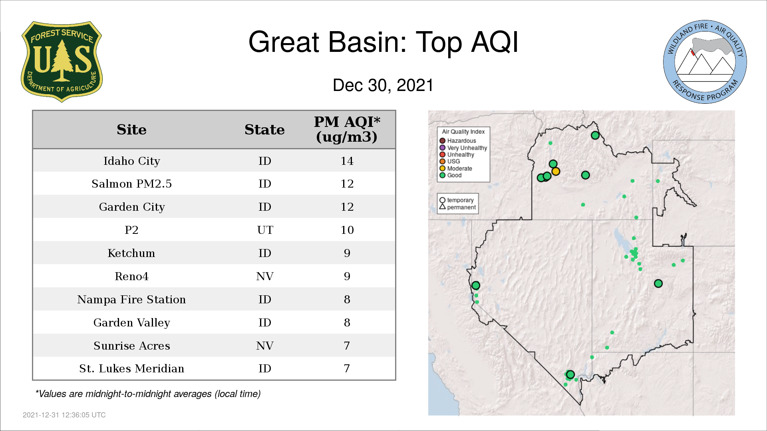Click the Moderate yellow legend circle

pos(442,168)
